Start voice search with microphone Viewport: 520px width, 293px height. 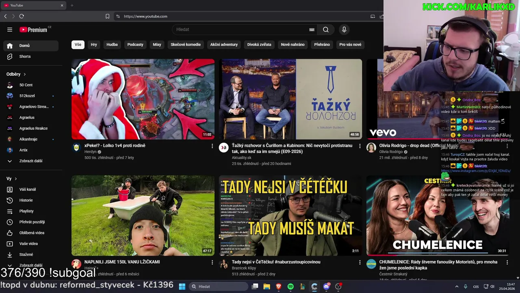[x=344, y=29]
